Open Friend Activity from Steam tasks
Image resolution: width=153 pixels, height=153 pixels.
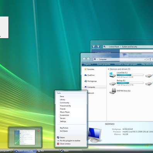[65, 106]
